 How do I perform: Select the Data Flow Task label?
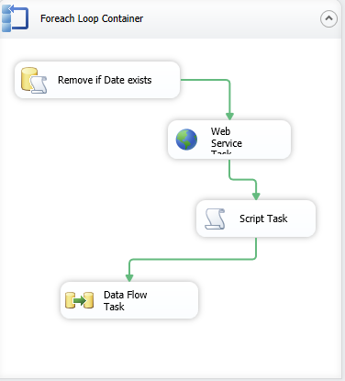pos(126,300)
